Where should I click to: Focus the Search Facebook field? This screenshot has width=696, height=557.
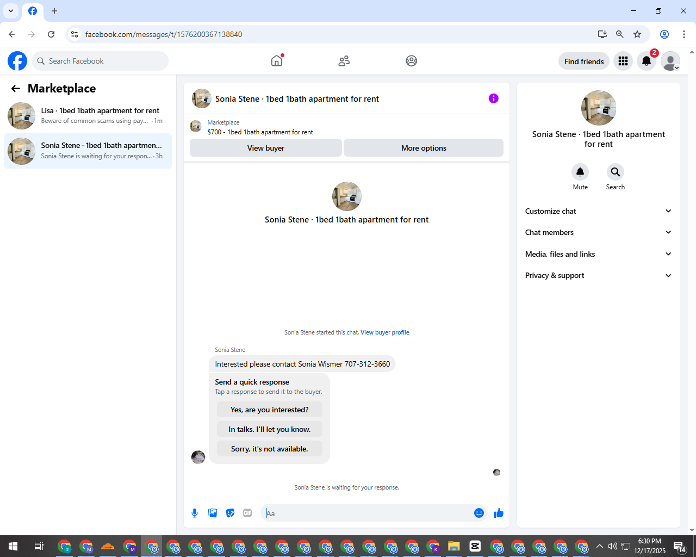click(100, 61)
